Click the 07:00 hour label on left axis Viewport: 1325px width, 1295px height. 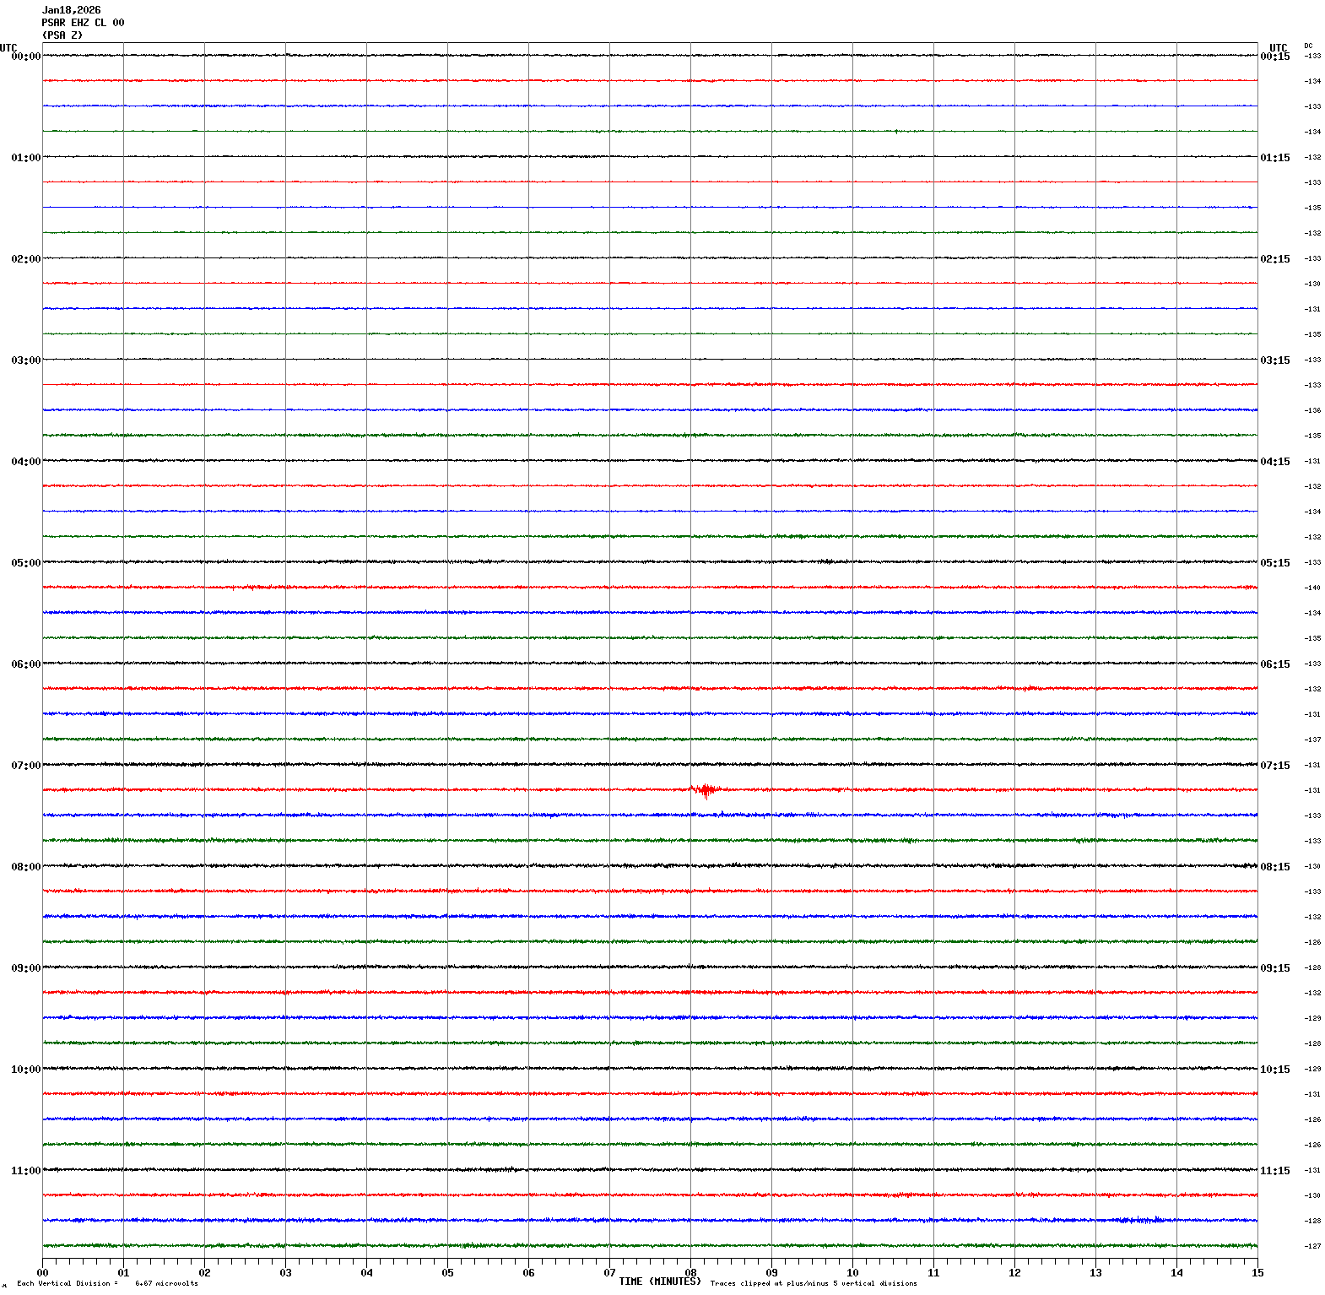25,766
